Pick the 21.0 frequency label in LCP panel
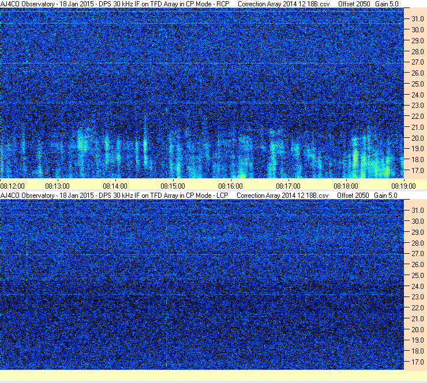This screenshot has width=427, height=383. pos(418,318)
